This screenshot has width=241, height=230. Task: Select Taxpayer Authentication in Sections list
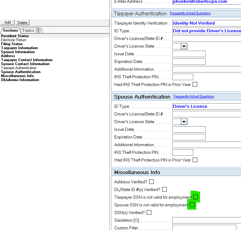coord(19,68)
